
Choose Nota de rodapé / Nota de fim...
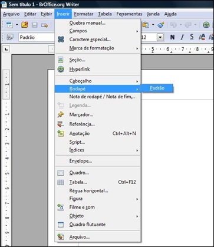[98, 97]
